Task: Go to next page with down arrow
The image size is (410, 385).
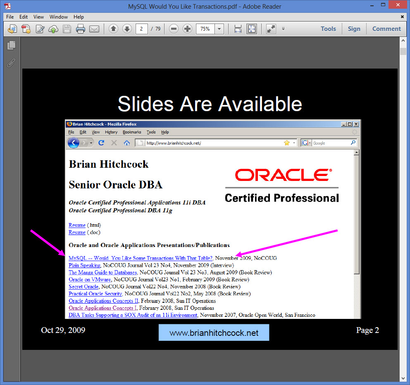Action: (x=127, y=29)
